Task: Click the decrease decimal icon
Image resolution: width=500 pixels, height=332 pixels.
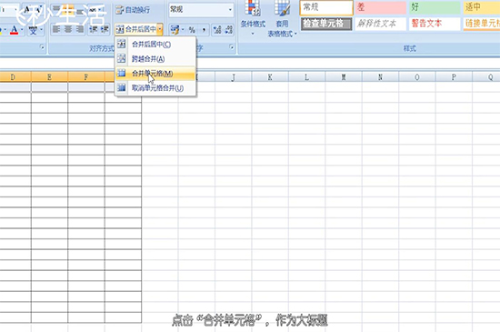Action: click(229, 30)
